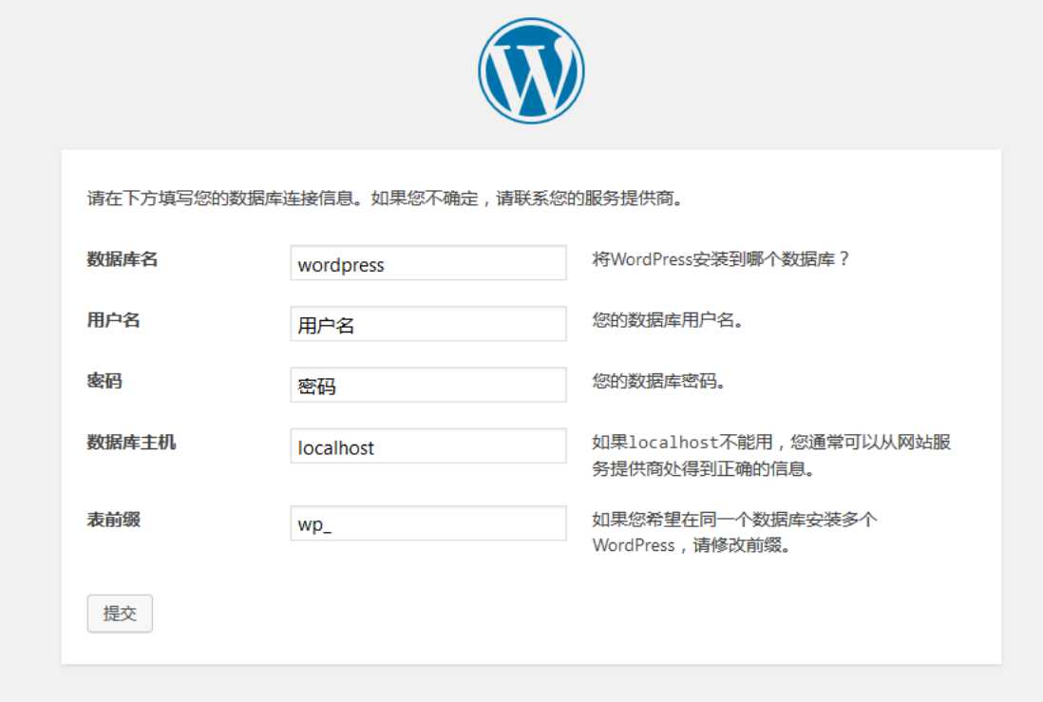Image resolution: width=1043 pixels, height=702 pixels.
Task: Submit the form with 提交 button
Action: coord(120,613)
